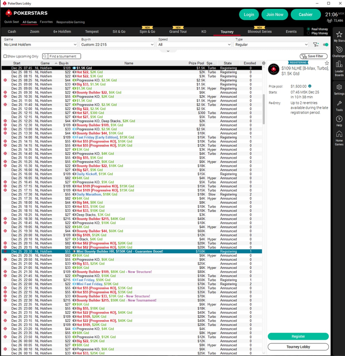Image resolution: width=345 pixels, height=356 pixels.
Task: Click knockout icon on Dec 25 21:30 row
Action: 5,272
